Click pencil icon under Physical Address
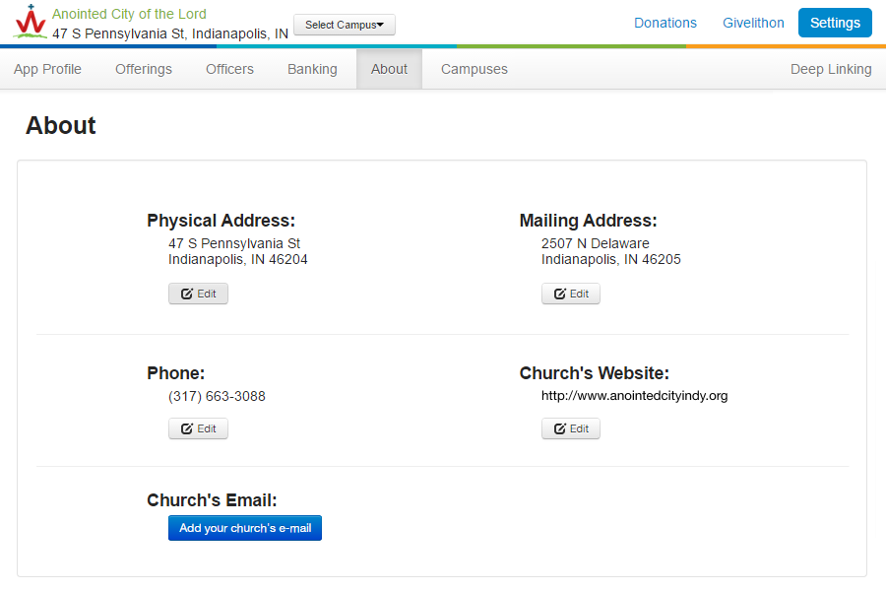Screen dimensions: 886x591 tap(187, 294)
